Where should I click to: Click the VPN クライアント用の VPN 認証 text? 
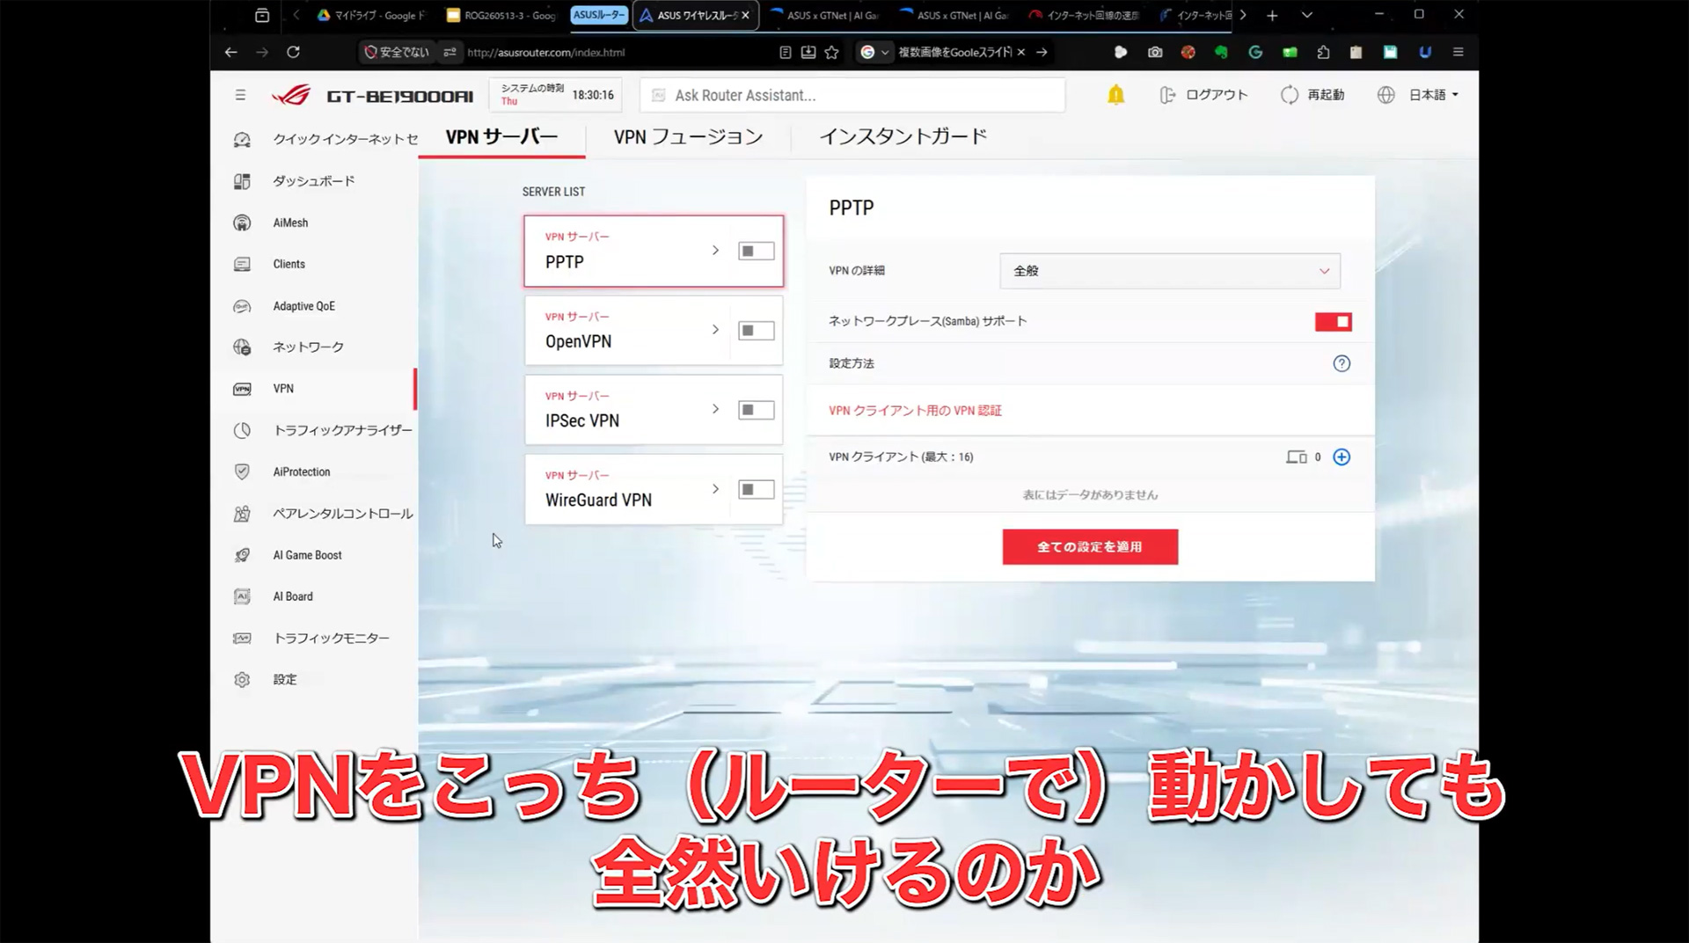click(915, 411)
